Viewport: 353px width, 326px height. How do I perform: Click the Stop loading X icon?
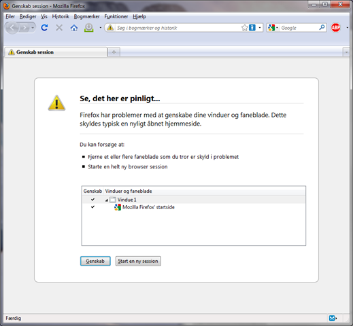pos(59,28)
